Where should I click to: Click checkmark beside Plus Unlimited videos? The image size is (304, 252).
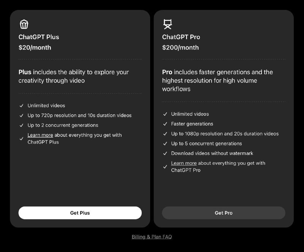coord(22,105)
